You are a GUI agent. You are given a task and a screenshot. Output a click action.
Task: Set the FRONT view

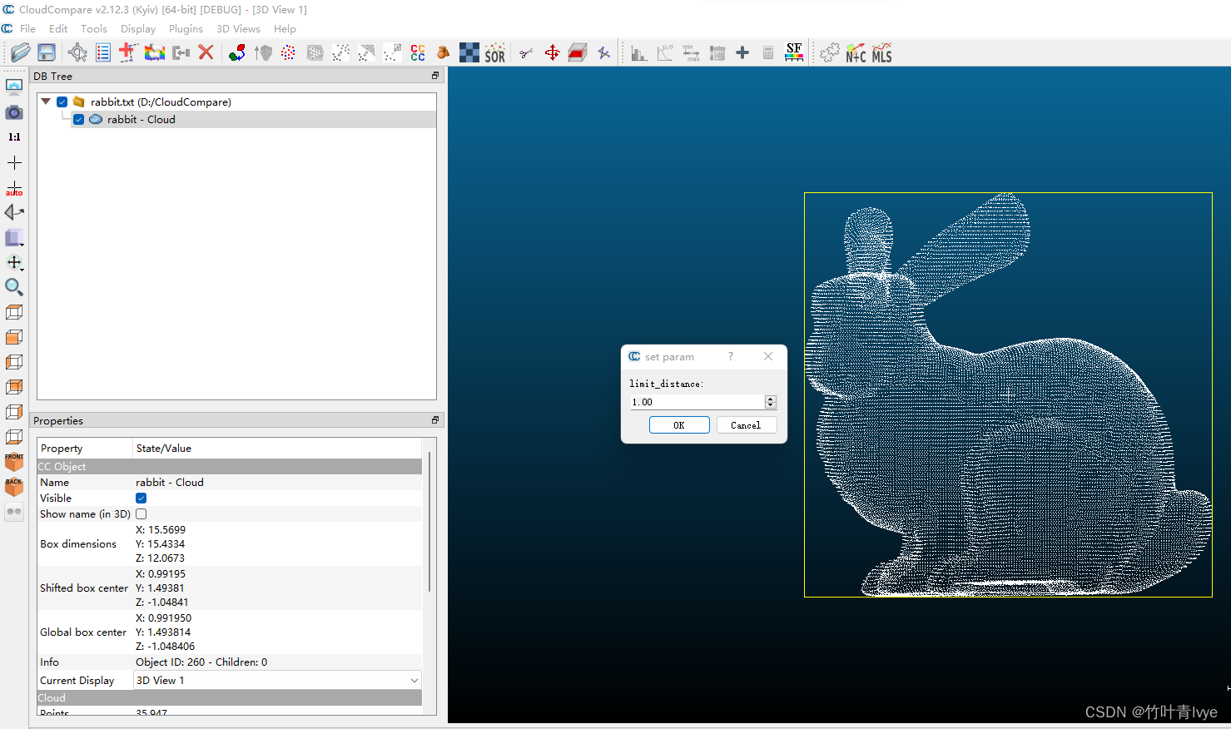14,462
